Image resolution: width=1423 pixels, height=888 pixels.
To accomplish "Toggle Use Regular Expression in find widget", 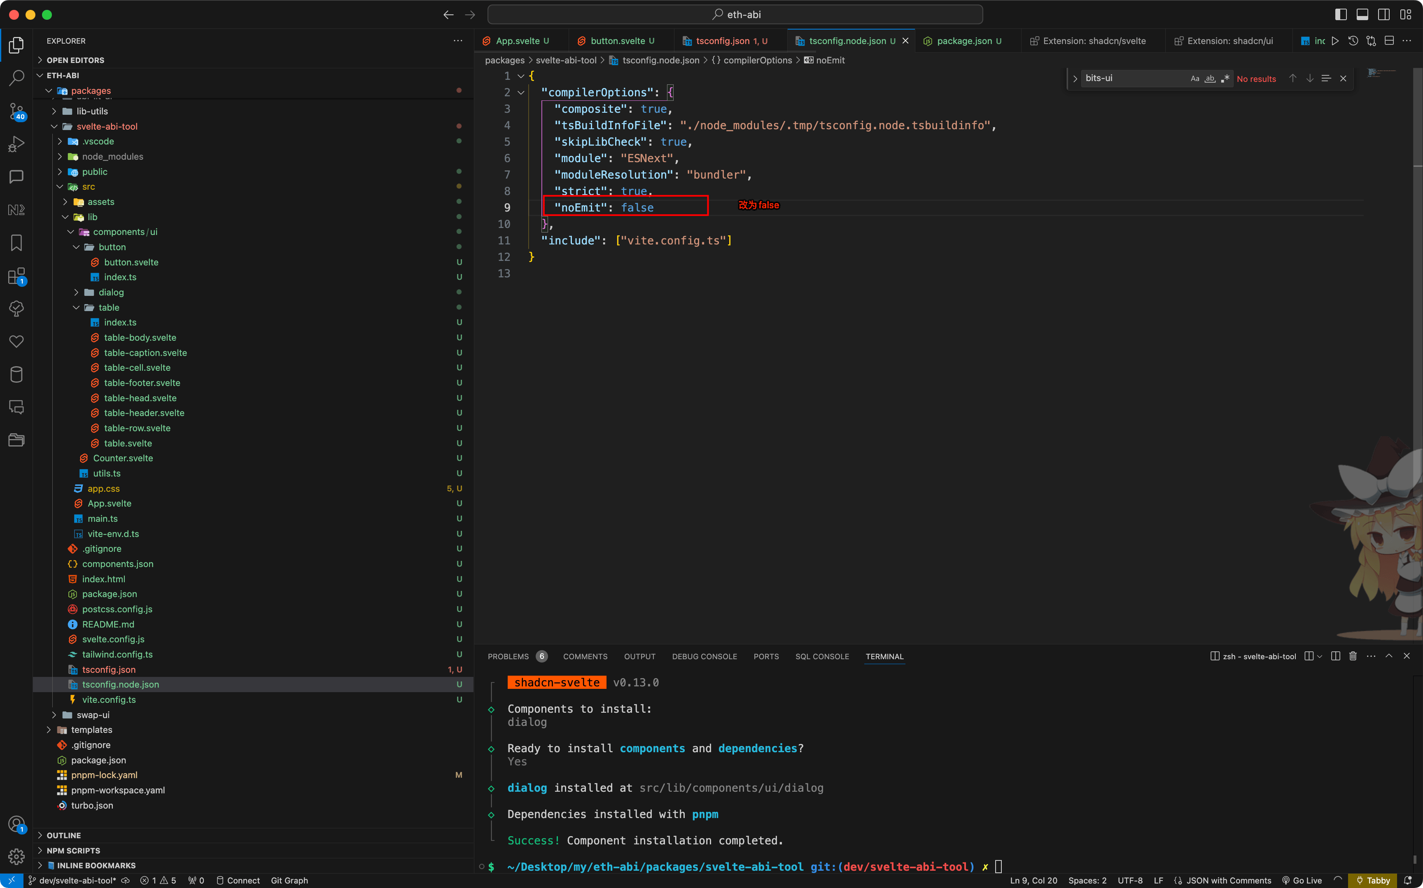I will point(1225,79).
